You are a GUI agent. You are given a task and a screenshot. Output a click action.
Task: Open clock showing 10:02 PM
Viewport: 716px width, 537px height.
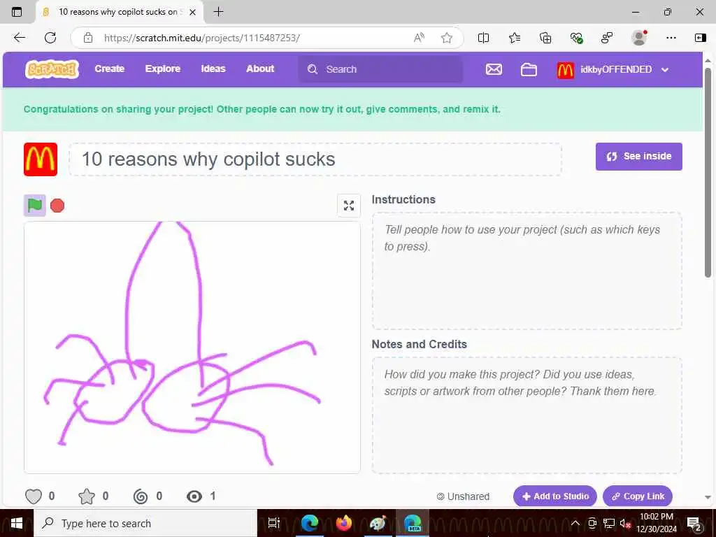[x=657, y=523]
